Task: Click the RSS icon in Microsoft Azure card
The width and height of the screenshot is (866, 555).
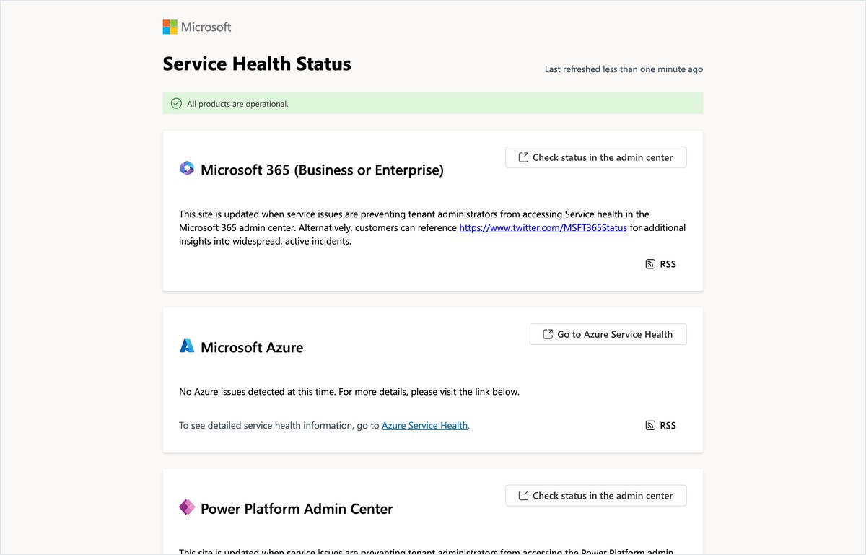Action: pos(650,426)
